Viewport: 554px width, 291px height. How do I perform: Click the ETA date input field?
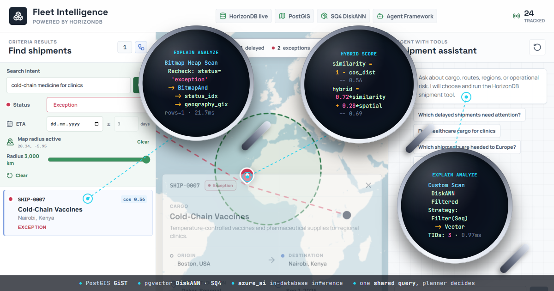pyautogui.click(x=75, y=124)
